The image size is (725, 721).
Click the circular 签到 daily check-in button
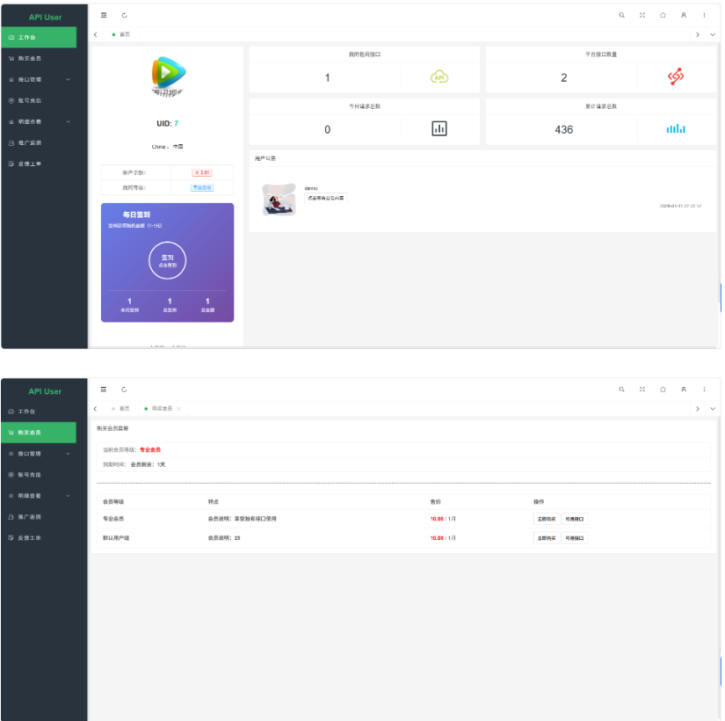[x=167, y=260]
